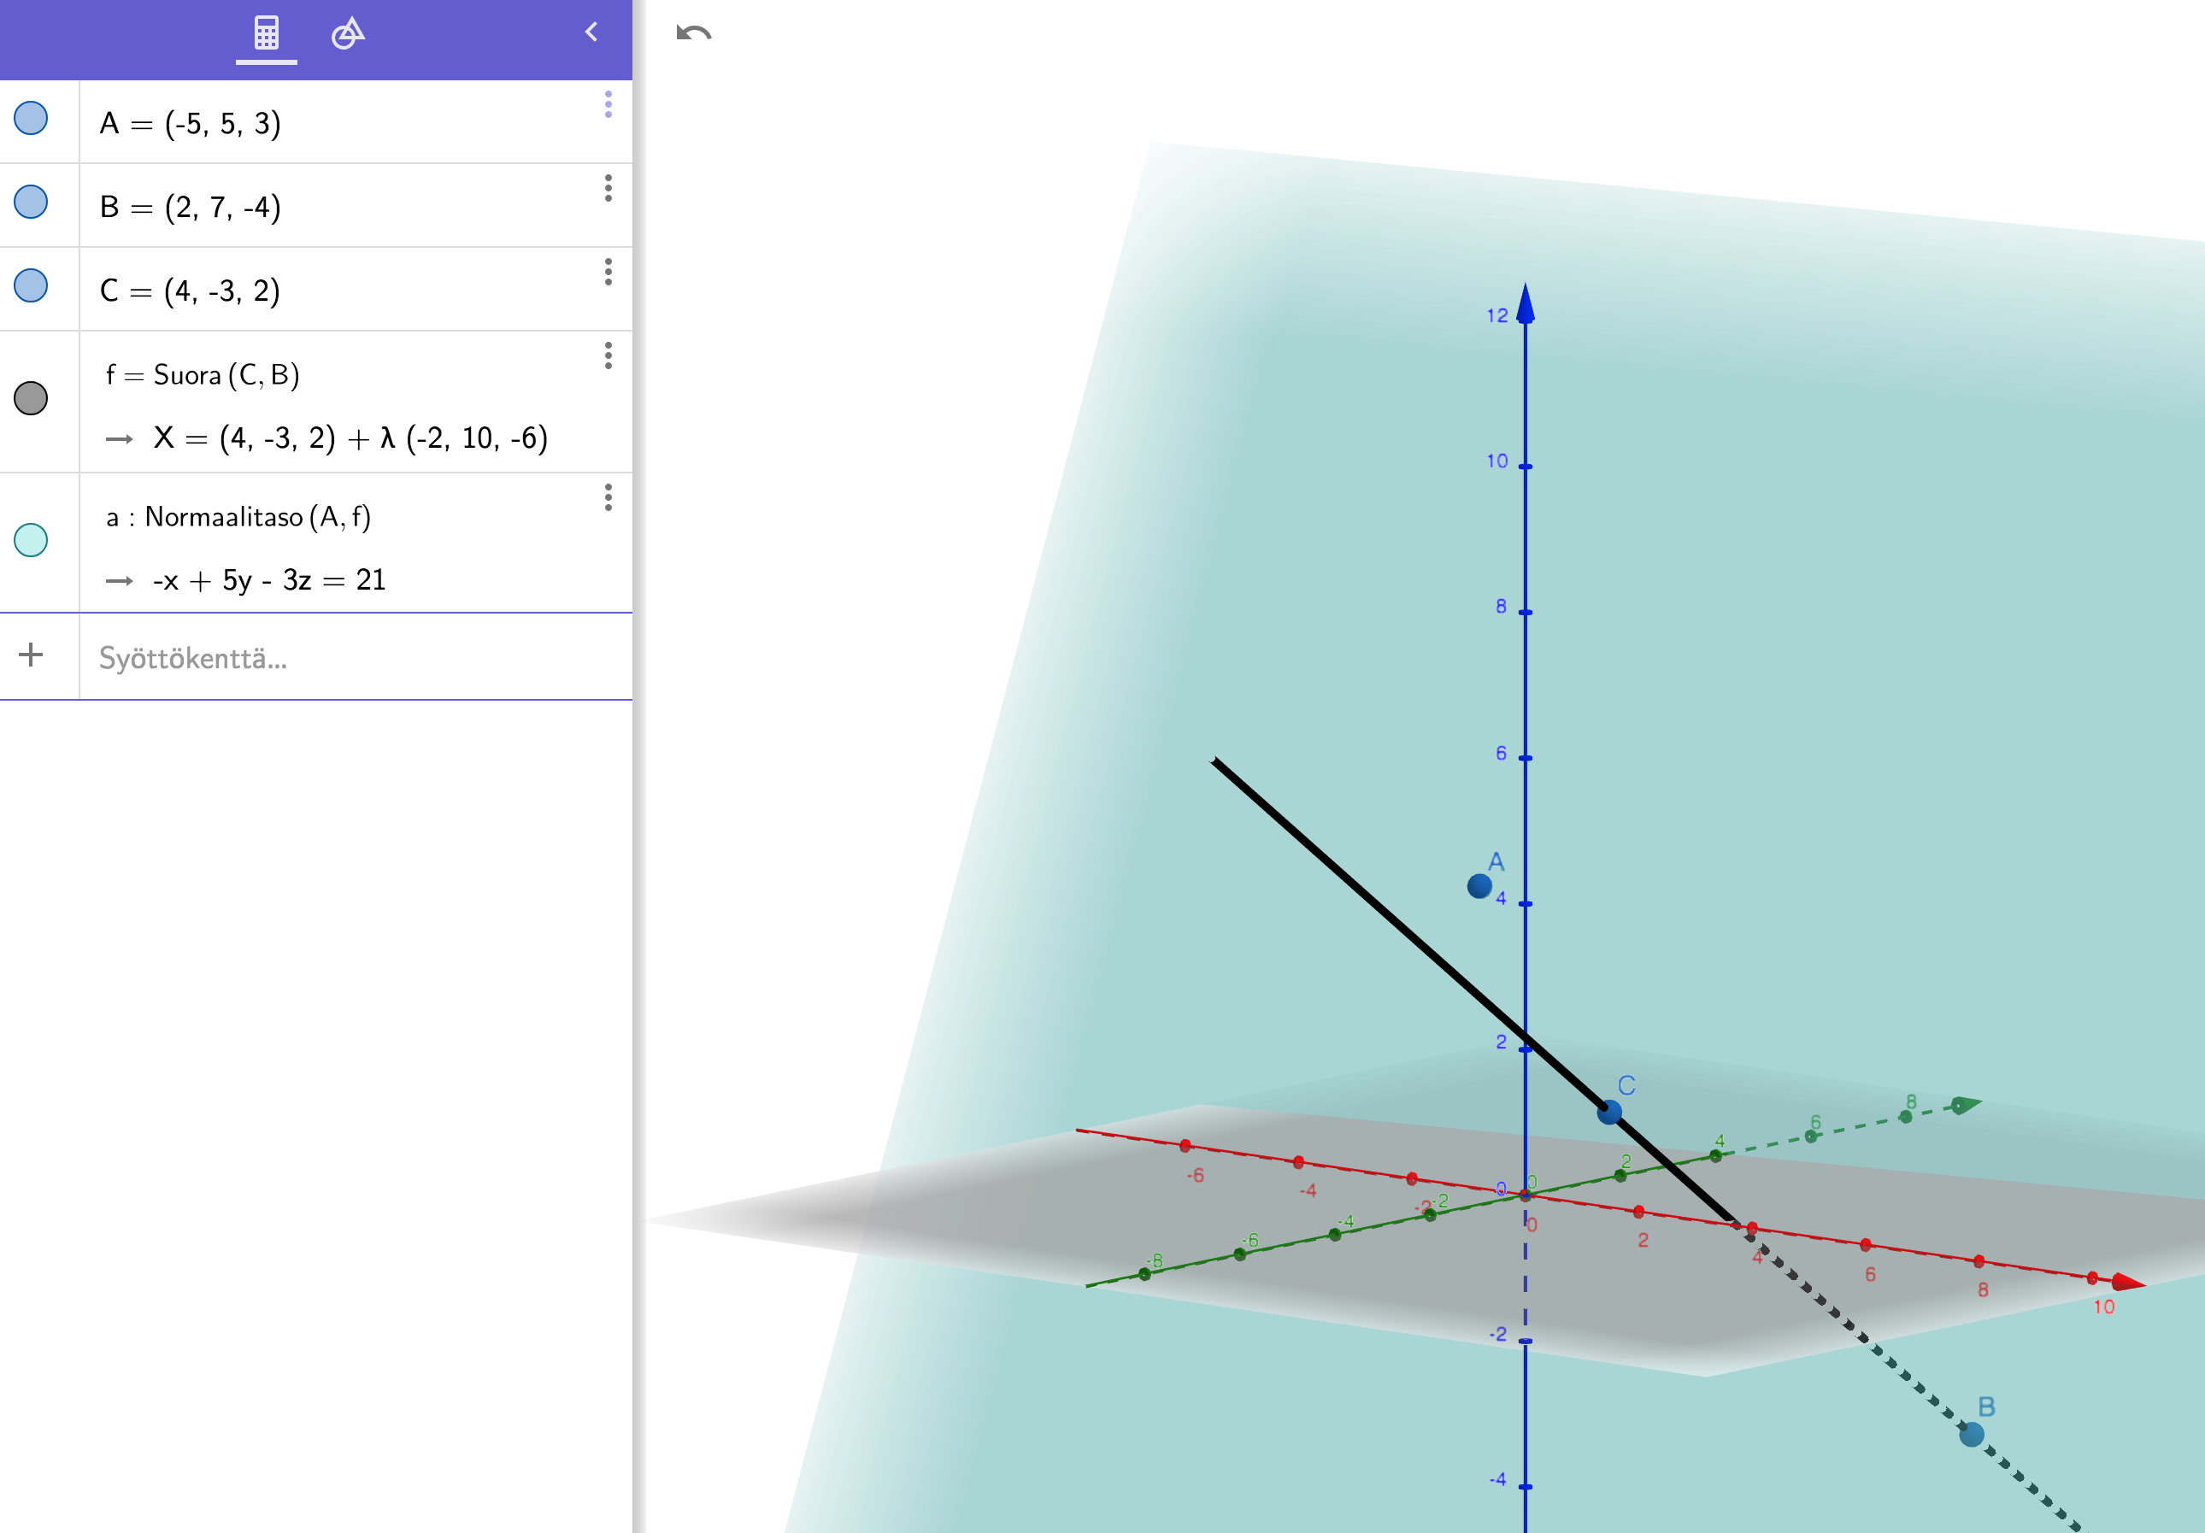Open the options menu for plane a
The height and width of the screenshot is (1533, 2205).
click(608, 497)
